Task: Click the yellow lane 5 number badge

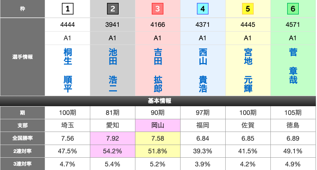Action: coord(248,9)
